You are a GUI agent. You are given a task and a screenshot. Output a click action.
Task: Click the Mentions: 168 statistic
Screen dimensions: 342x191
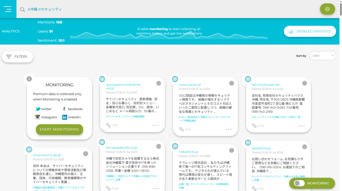click(x=50, y=22)
